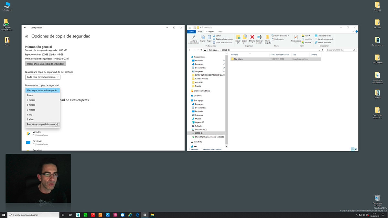Open Para Imprimir desktop icon
The height and width of the screenshot is (218, 388).
tap(377, 41)
